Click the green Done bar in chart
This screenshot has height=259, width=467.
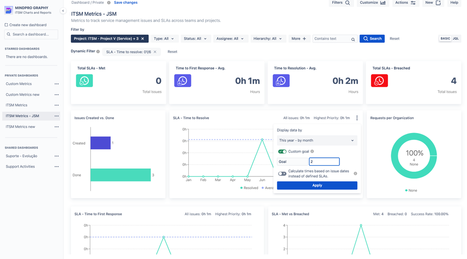point(121,175)
